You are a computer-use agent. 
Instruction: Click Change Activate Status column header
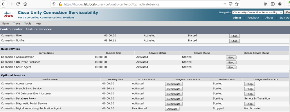(x=187, y=80)
